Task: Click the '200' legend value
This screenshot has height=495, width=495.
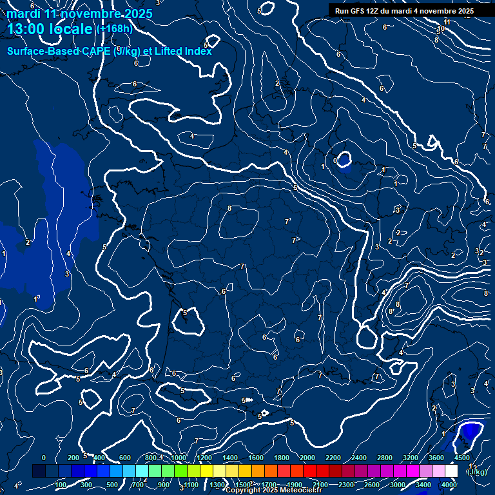Action: 73,458
